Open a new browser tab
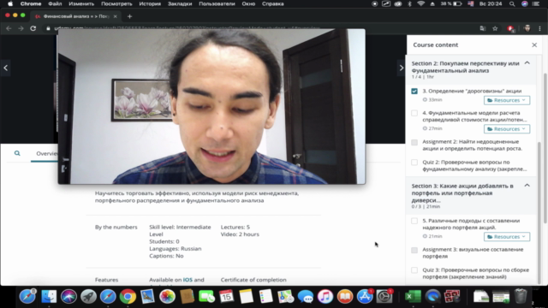The width and height of the screenshot is (548, 308). click(129, 16)
